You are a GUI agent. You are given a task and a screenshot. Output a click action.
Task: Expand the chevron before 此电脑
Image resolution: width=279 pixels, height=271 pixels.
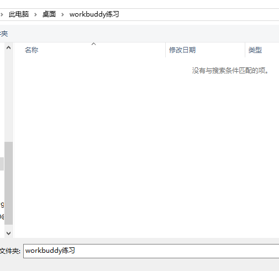click(2, 14)
